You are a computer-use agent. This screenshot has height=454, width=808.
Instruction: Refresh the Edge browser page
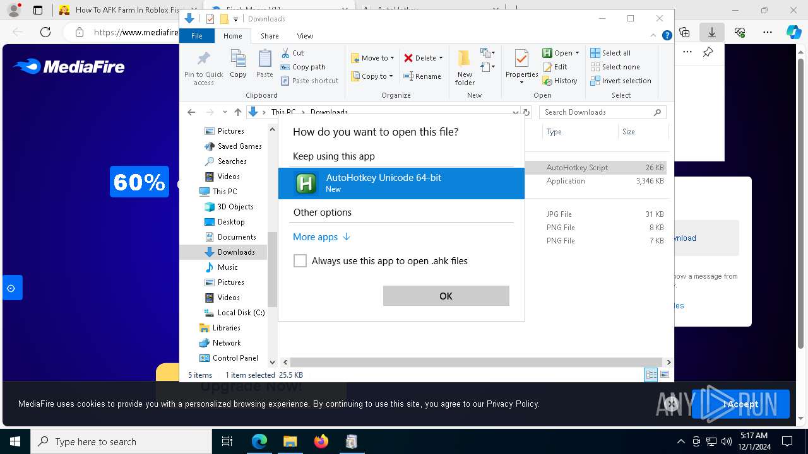coord(45,32)
